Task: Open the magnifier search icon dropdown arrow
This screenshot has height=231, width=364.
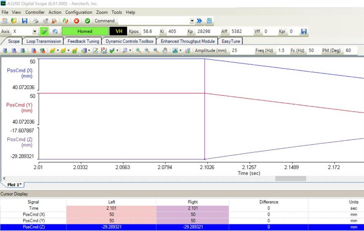Action: click(x=130, y=50)
